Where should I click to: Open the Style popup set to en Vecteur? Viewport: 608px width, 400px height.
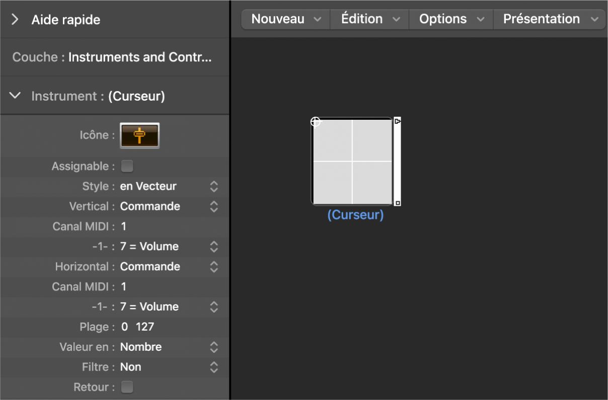click(169, 186)
